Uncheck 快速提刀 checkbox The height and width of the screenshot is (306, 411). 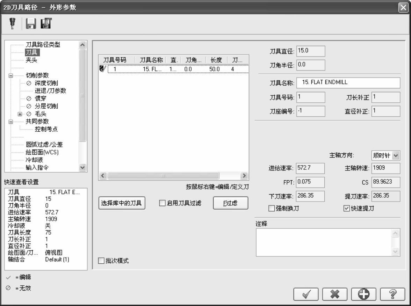point(347,209)
